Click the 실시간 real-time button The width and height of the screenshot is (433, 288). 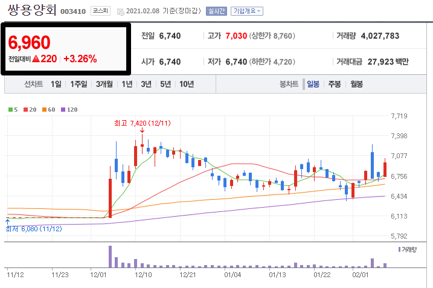coord(216,11)
